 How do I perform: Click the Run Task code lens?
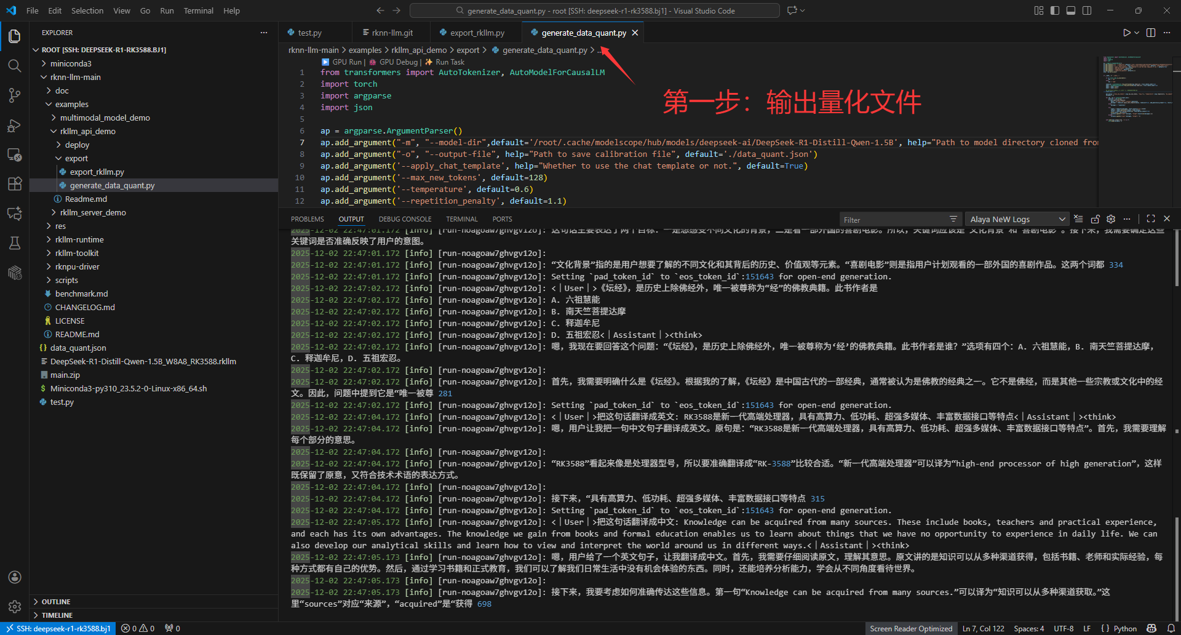[x=445, y=62]
